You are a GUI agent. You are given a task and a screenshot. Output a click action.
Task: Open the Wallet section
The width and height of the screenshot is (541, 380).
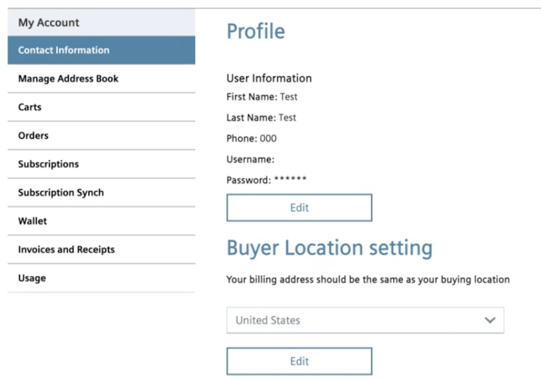[101, 221]
